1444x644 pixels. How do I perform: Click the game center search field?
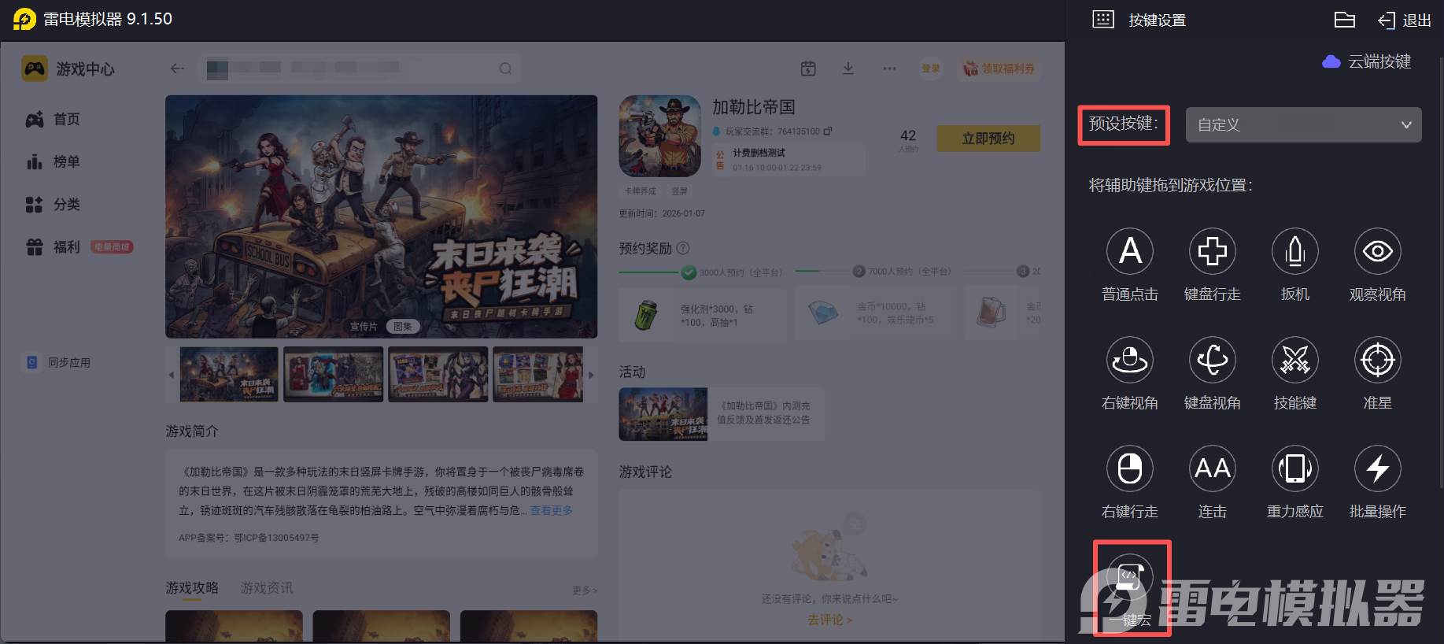tap(358, 68)
